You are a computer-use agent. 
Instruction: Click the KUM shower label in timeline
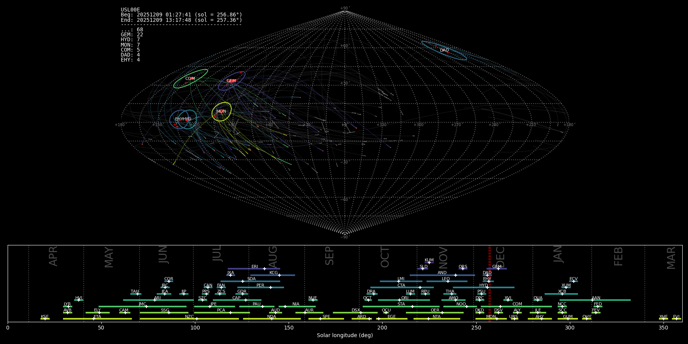coord(429,260)
